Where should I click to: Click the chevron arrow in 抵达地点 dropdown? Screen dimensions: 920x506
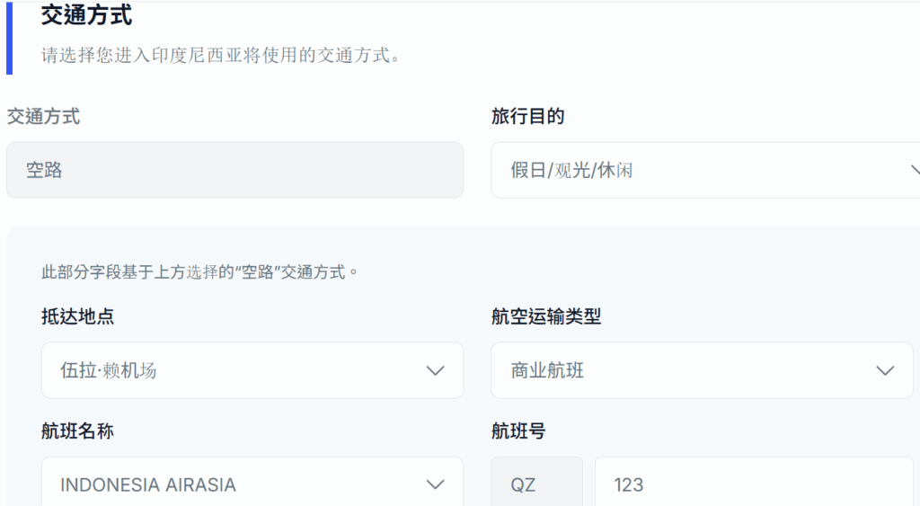click(x=436, y=370)
